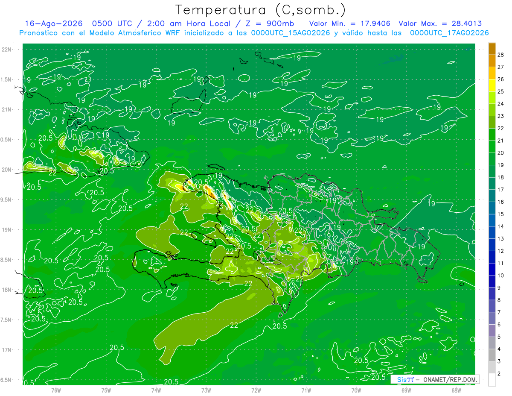512x396 pixels.
Task: Click the 69W longitude axis label
Action: (406, 390)
